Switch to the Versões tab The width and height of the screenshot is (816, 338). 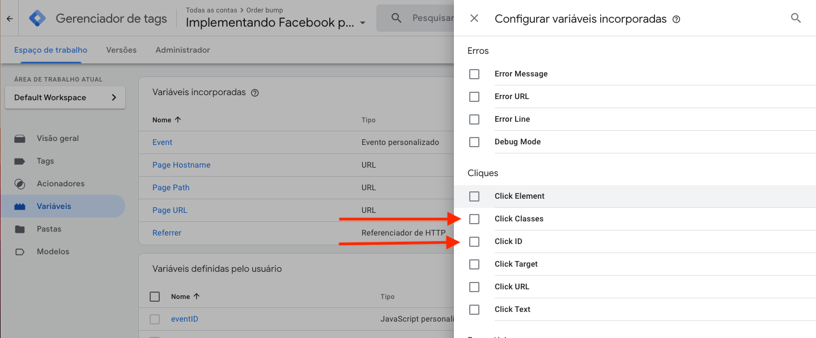click(121, 50)
